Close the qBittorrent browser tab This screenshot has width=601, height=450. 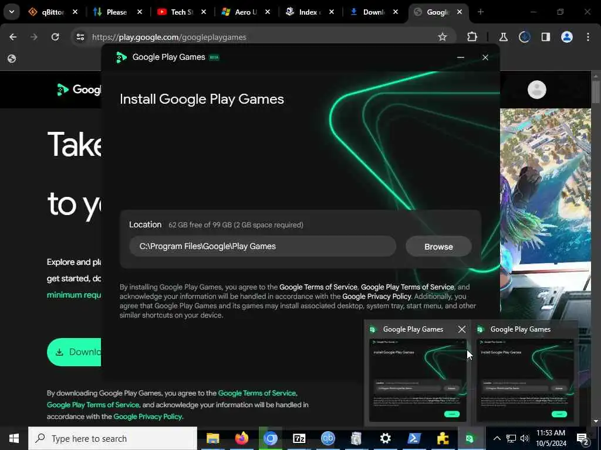(x=75, y=12)
